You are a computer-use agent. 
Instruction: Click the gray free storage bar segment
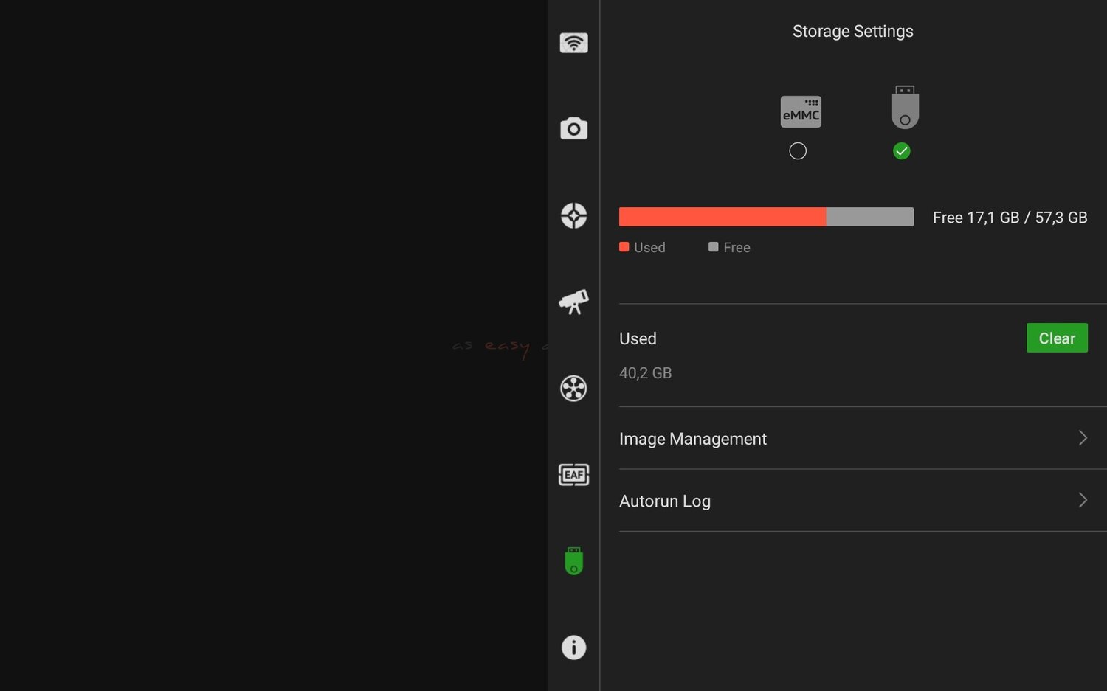(x=870, y=217)
